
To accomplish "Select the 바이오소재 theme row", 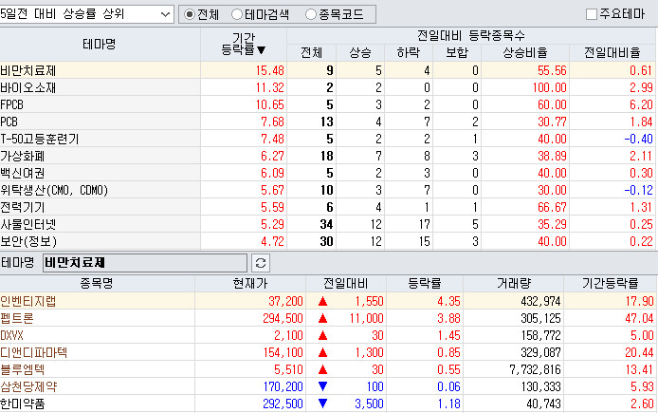I will 327,87.
